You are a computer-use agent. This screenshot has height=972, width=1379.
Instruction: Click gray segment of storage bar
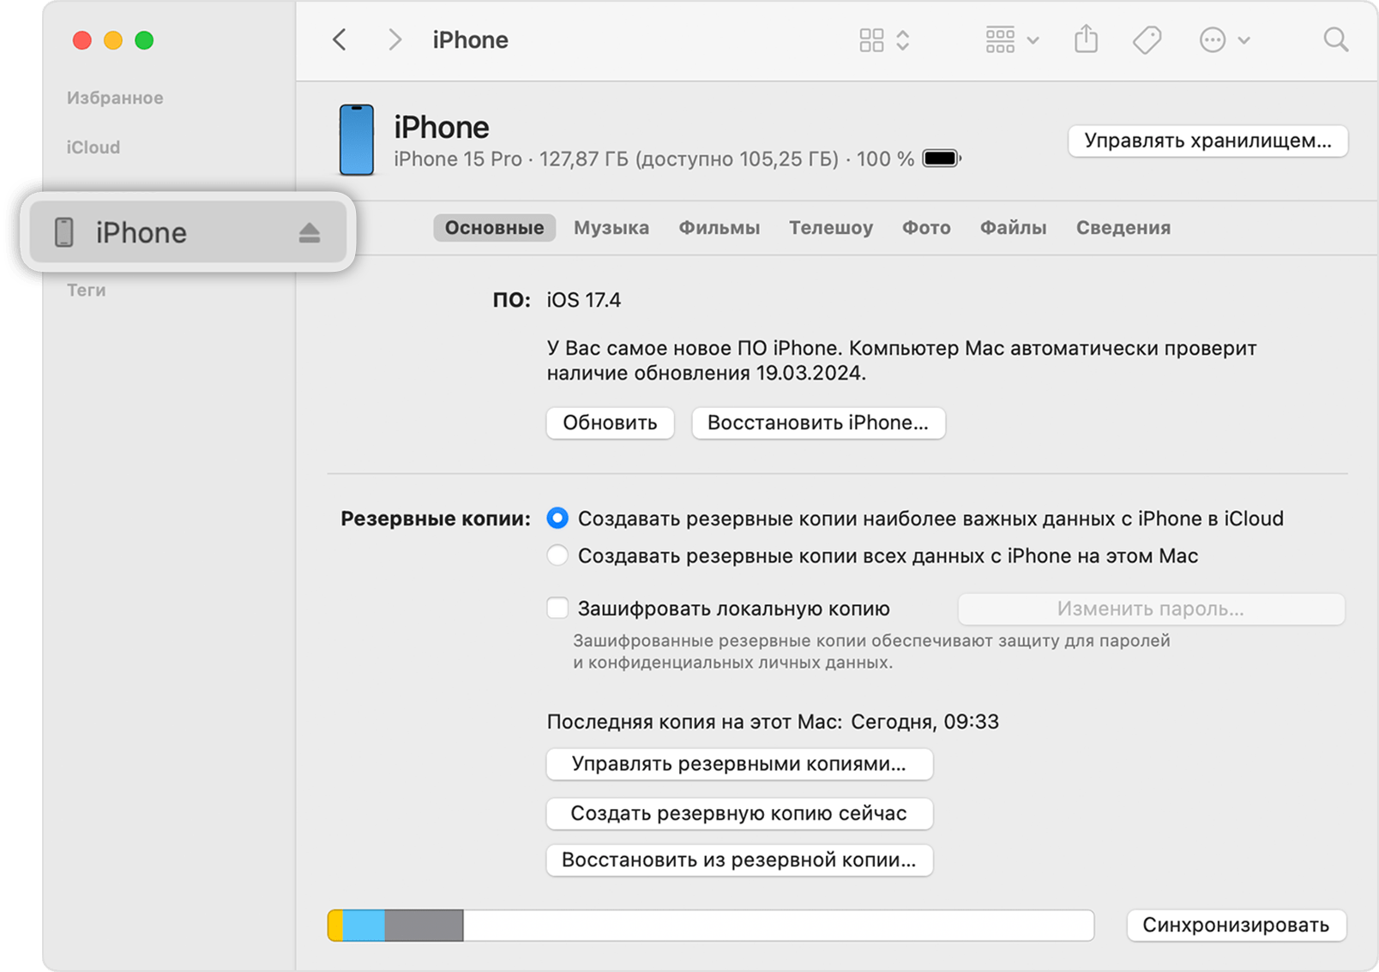click(x=425, y=926)
